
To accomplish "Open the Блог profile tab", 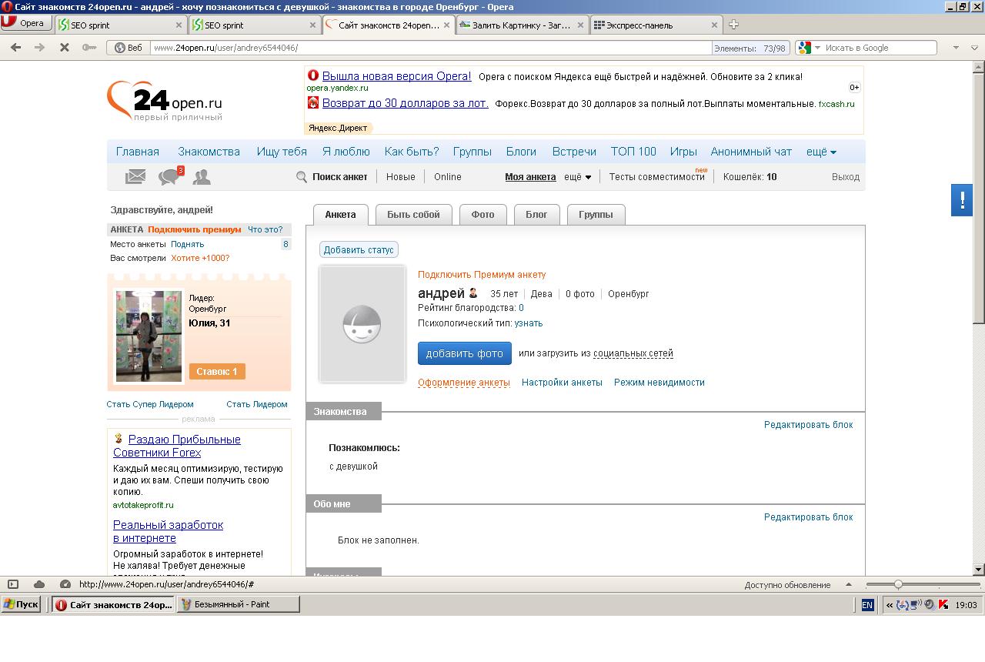I will [536, 215].
